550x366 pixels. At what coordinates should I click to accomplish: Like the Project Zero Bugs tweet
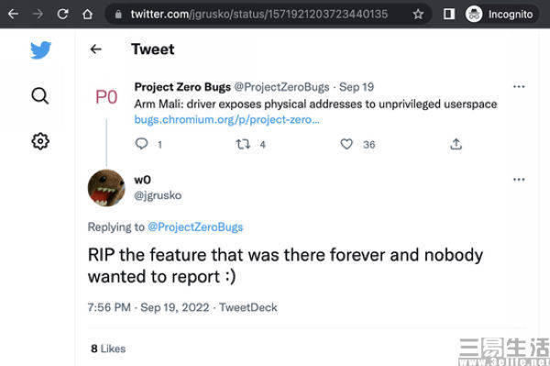(346, 144)
